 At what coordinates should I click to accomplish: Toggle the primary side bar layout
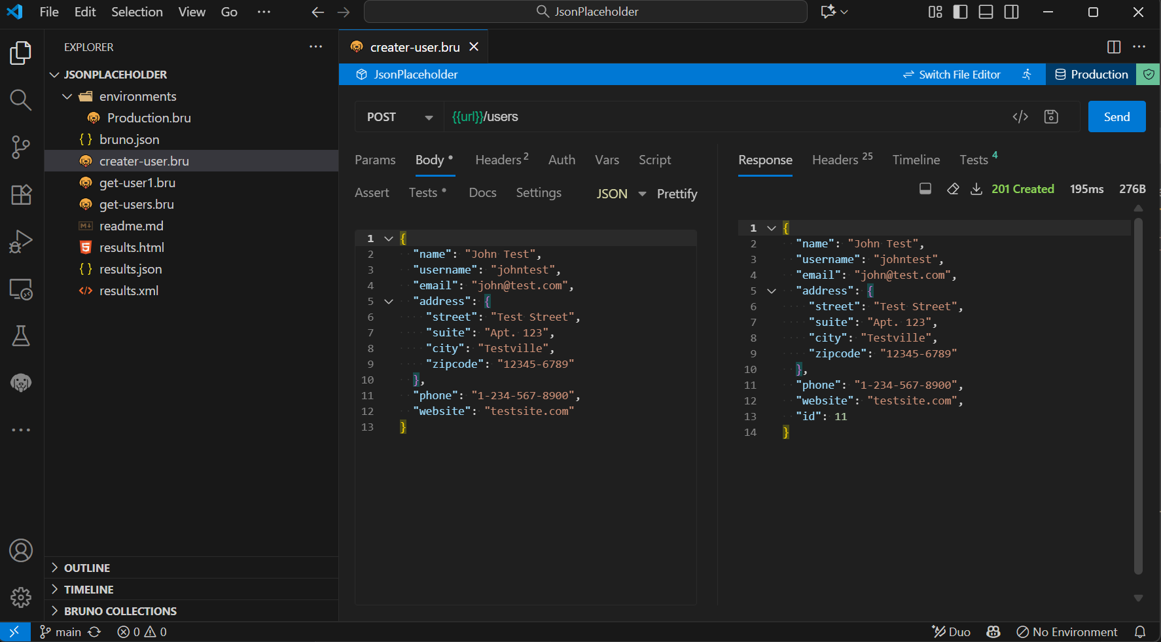960,12
